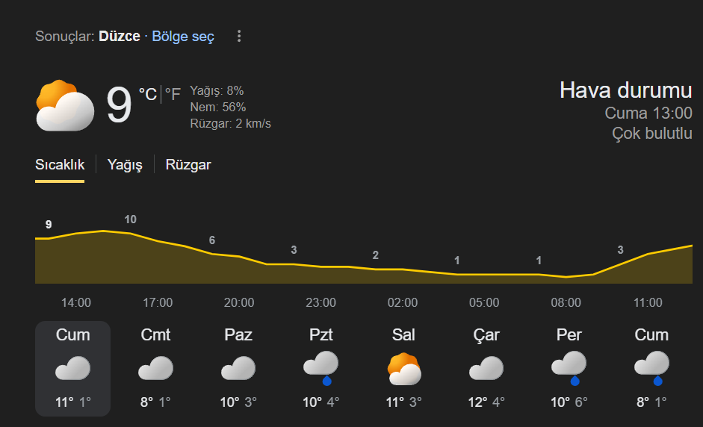Click the Bölge seç link

(x=183, y=36)
